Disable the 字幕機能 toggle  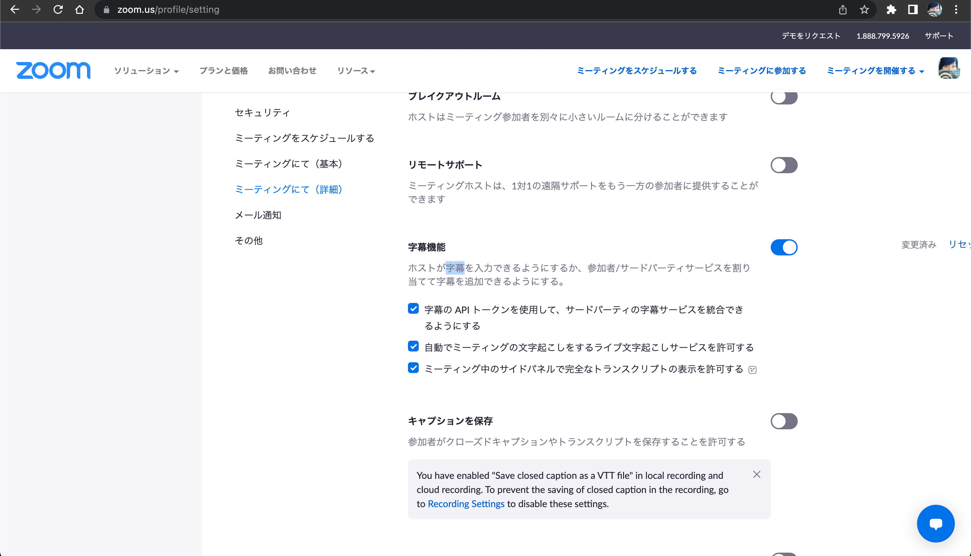[x=784, y=247]
